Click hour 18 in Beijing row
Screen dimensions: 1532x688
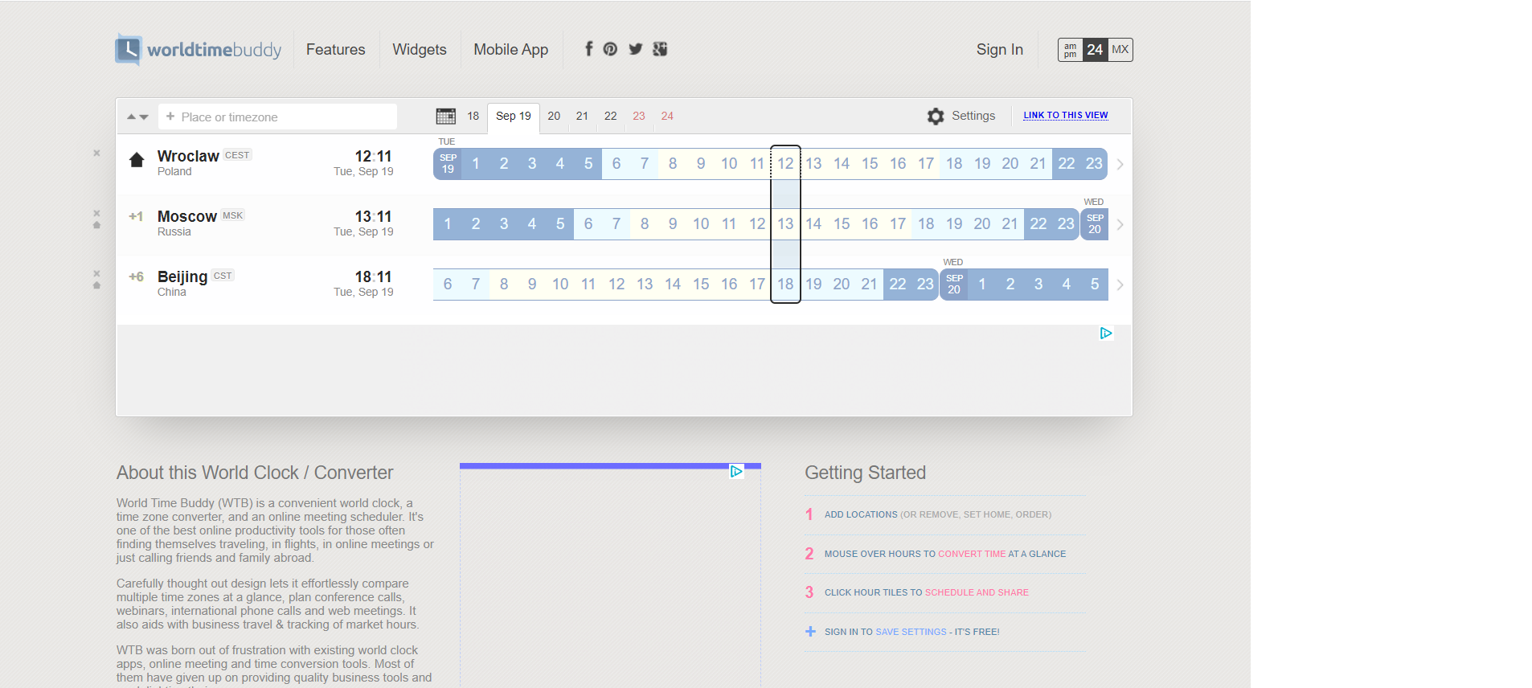tap(785, 285)
